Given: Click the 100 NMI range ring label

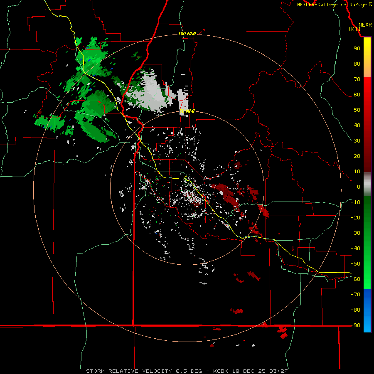Looking at the screenshot, I should tap(187, 34).
